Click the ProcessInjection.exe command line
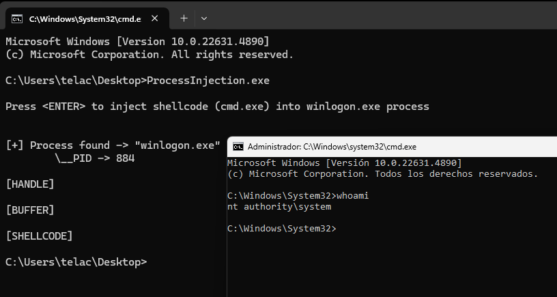 pos(137,81)
